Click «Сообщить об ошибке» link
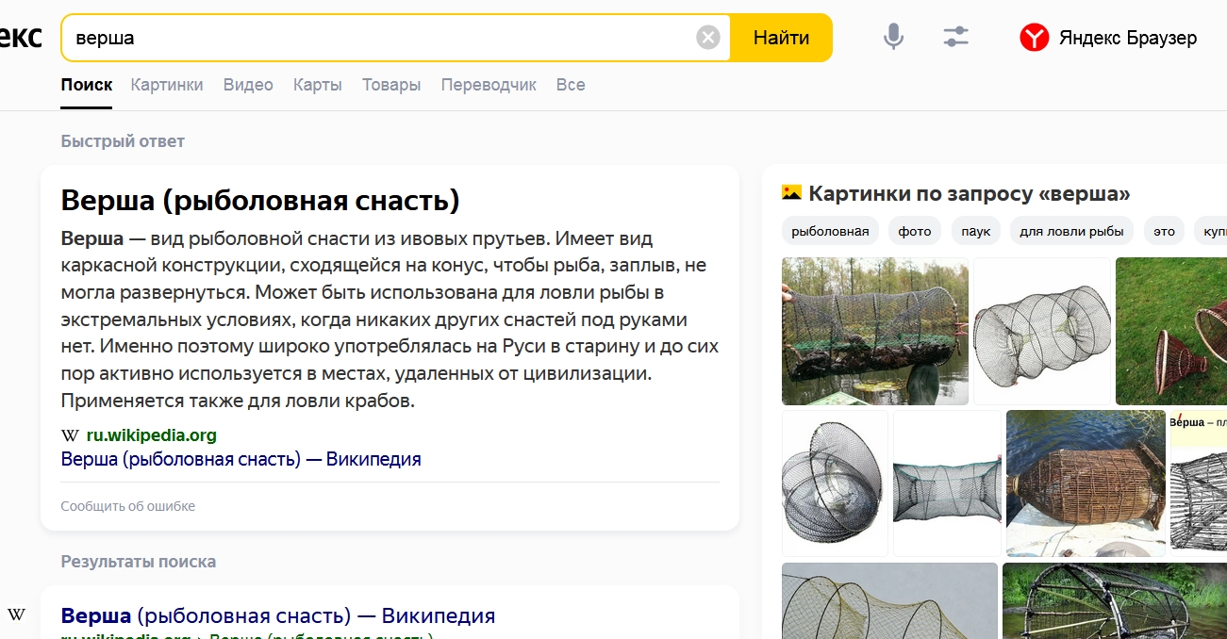The width and height of the screenshot is (1227, 639). click(128, 506)
